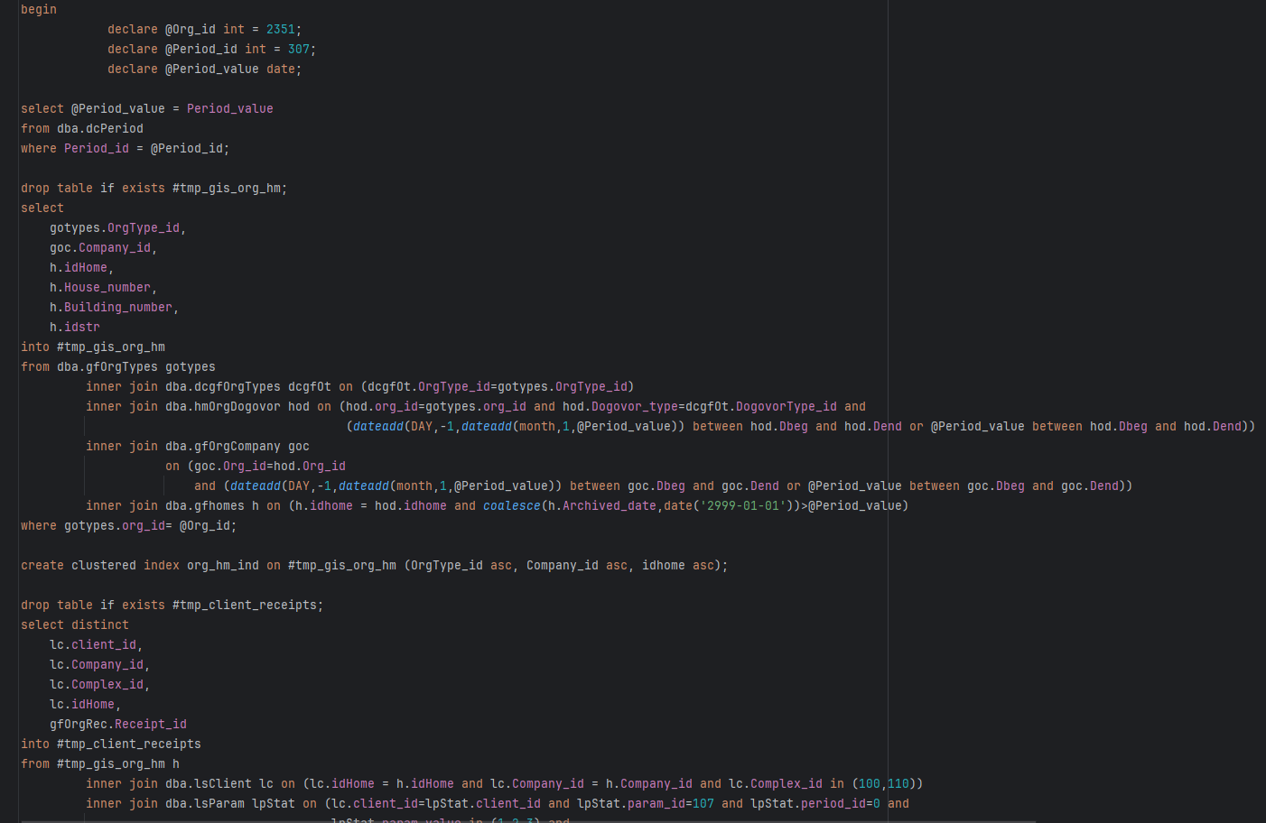Click the column "lc.Company_id," in the second select
Viewport: 1266px width, 823px height.
pos(100,665)
